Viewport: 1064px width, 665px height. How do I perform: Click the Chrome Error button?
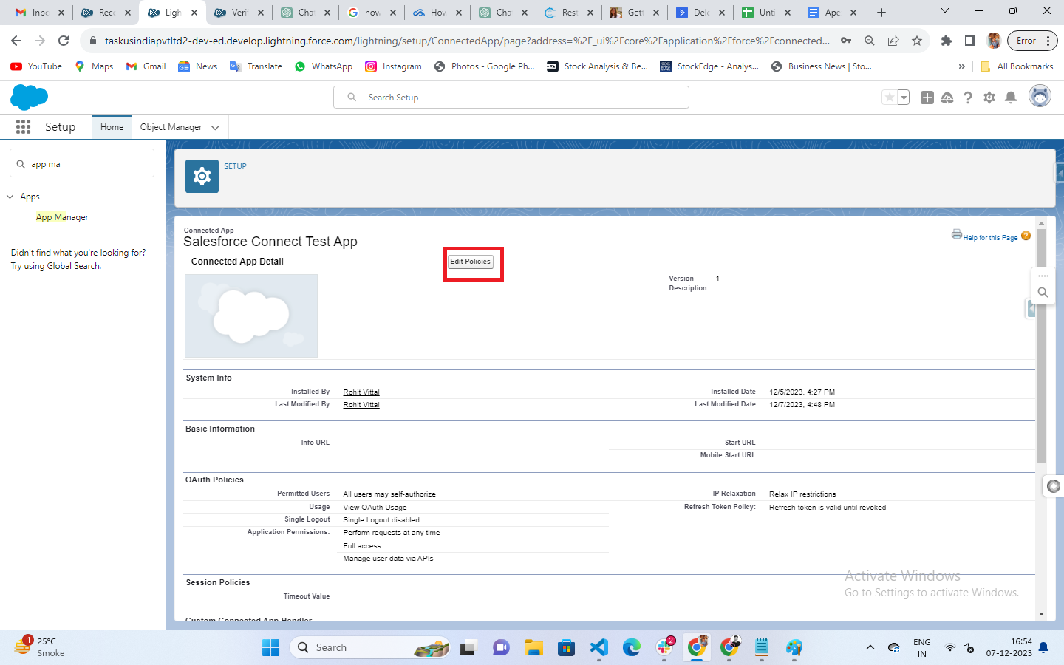pyautogui.click(x=1032, y=41)
